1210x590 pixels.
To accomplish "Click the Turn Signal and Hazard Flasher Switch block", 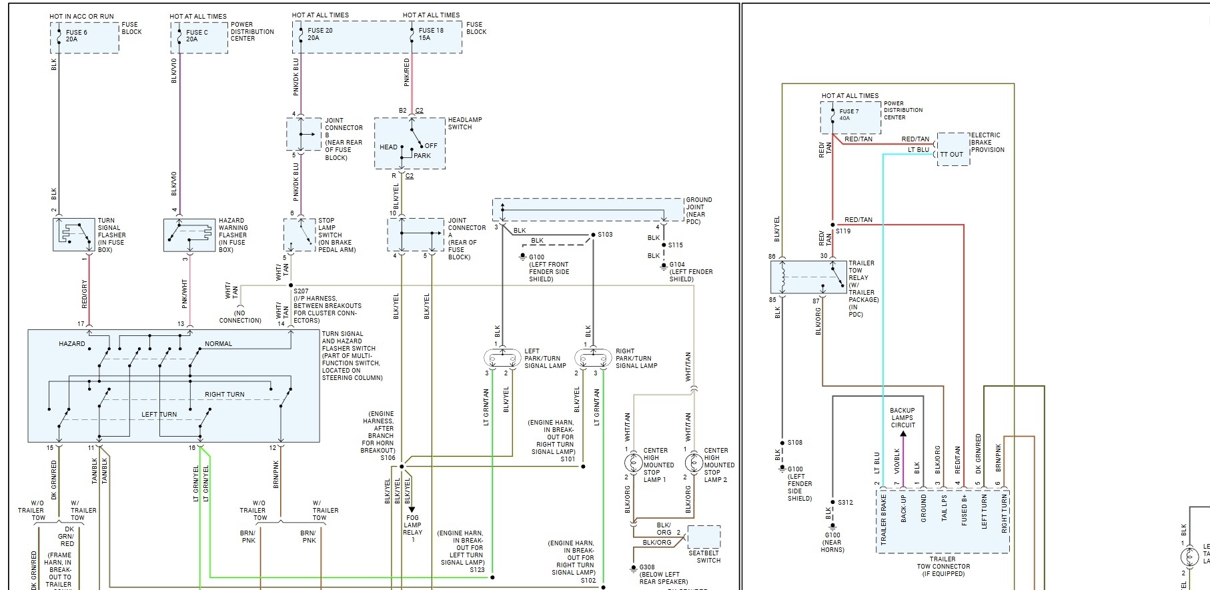I will click(x=173, y=385).
